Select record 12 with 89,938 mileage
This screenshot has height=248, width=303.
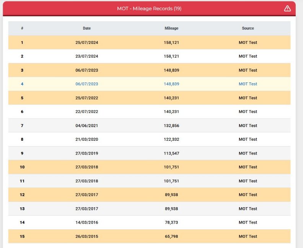(x=149, y=195)
